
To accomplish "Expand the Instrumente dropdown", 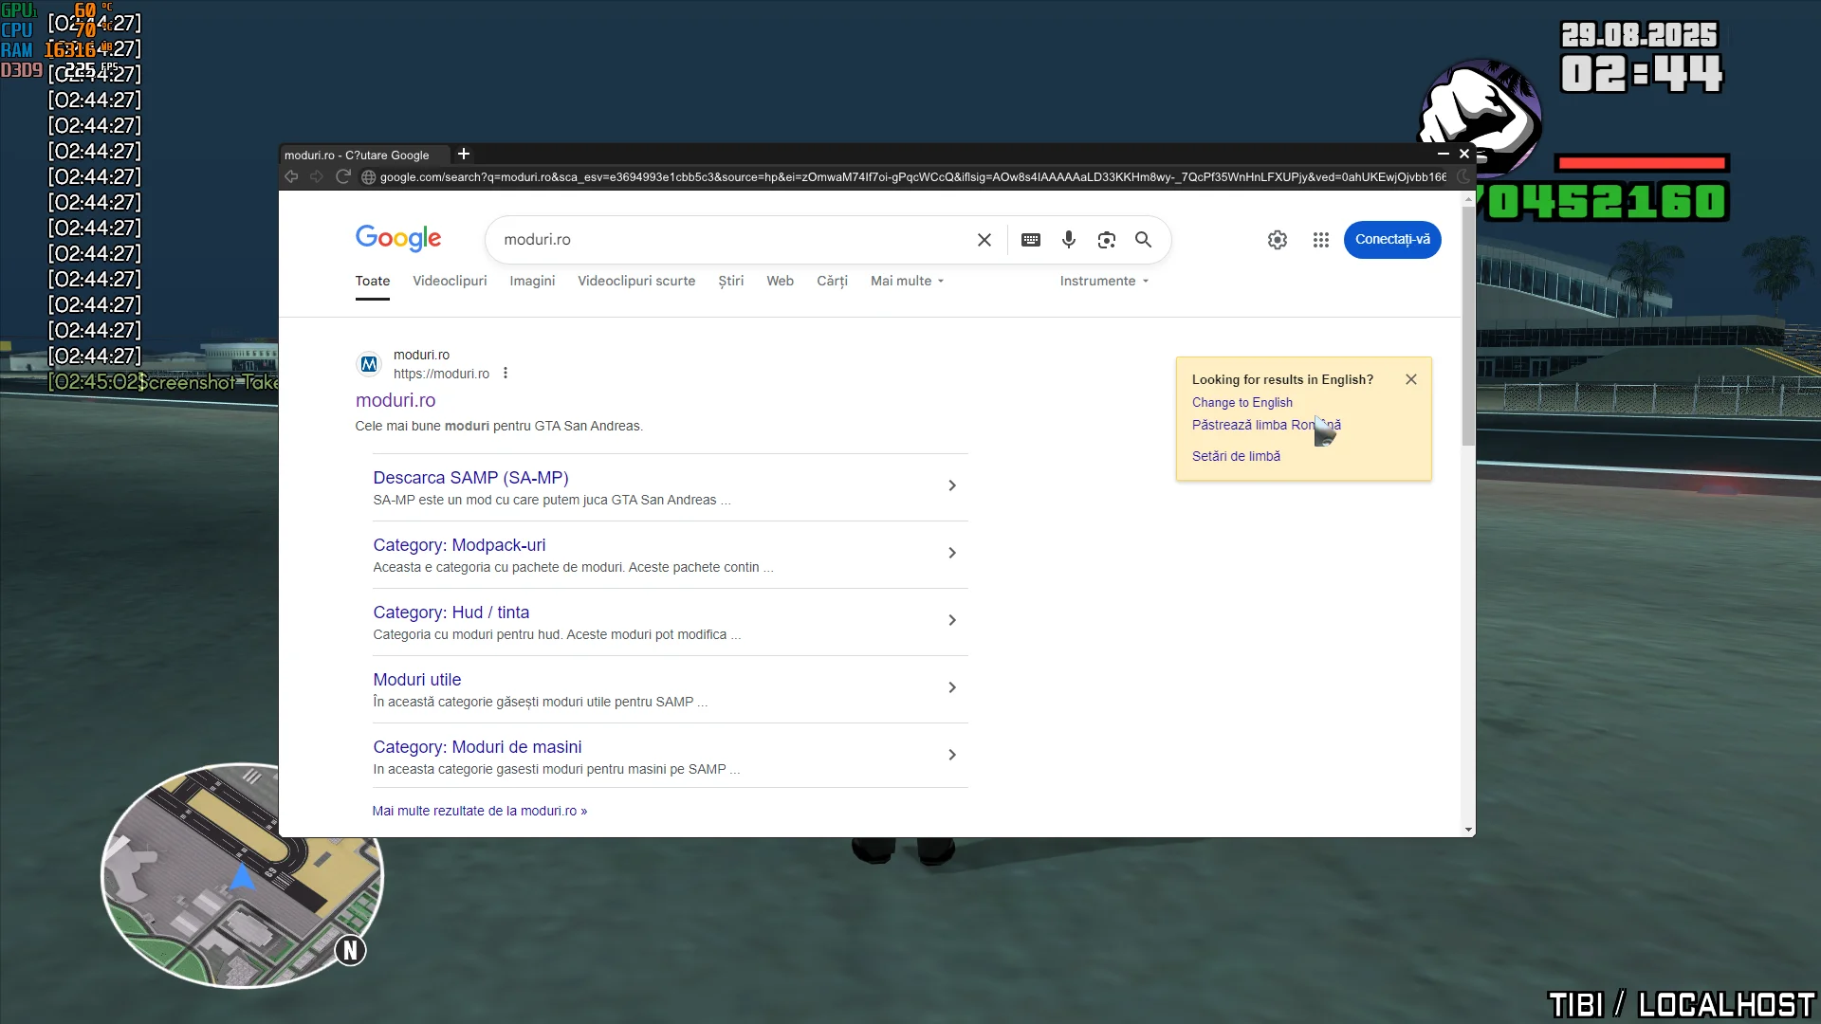I will [1104, 282].
